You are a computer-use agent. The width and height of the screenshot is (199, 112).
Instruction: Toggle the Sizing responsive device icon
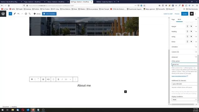click(x=187, y=37)
